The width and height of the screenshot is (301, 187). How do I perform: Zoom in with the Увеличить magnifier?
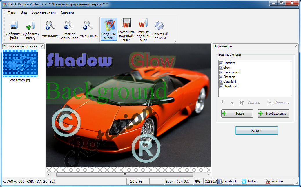(50, 26)
